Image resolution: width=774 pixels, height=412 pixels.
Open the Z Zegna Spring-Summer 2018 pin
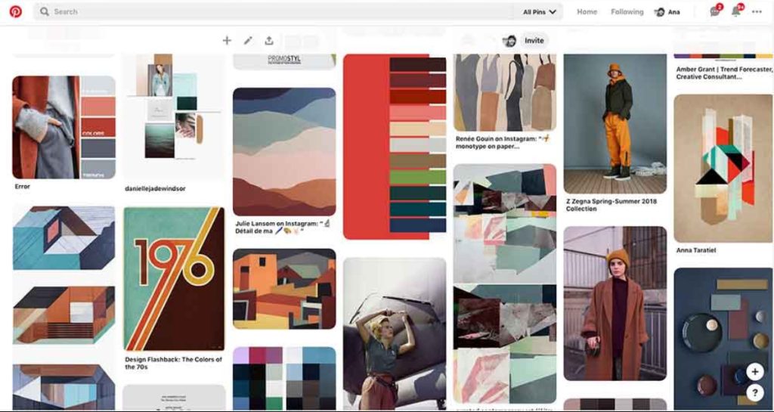pos(615,123)
